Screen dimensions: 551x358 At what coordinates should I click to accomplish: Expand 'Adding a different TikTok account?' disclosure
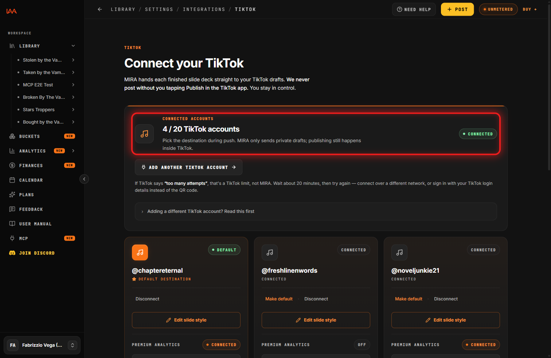[316, 211]
